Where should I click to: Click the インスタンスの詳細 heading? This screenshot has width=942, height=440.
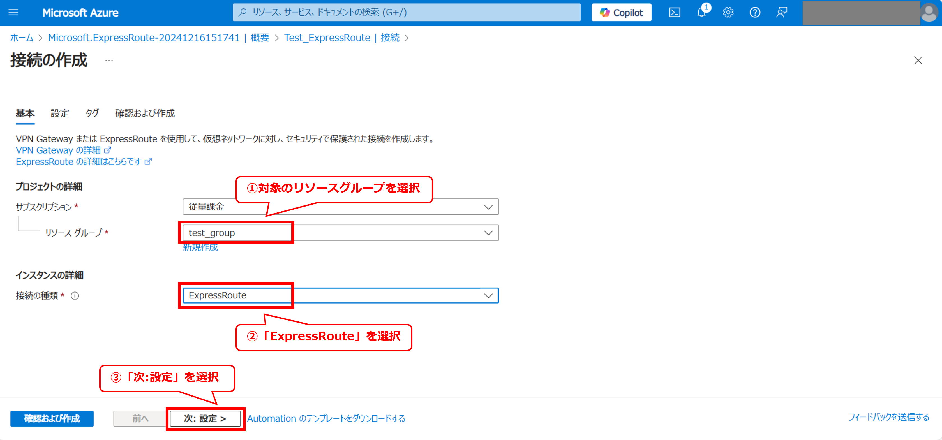[x=50, y=275]
